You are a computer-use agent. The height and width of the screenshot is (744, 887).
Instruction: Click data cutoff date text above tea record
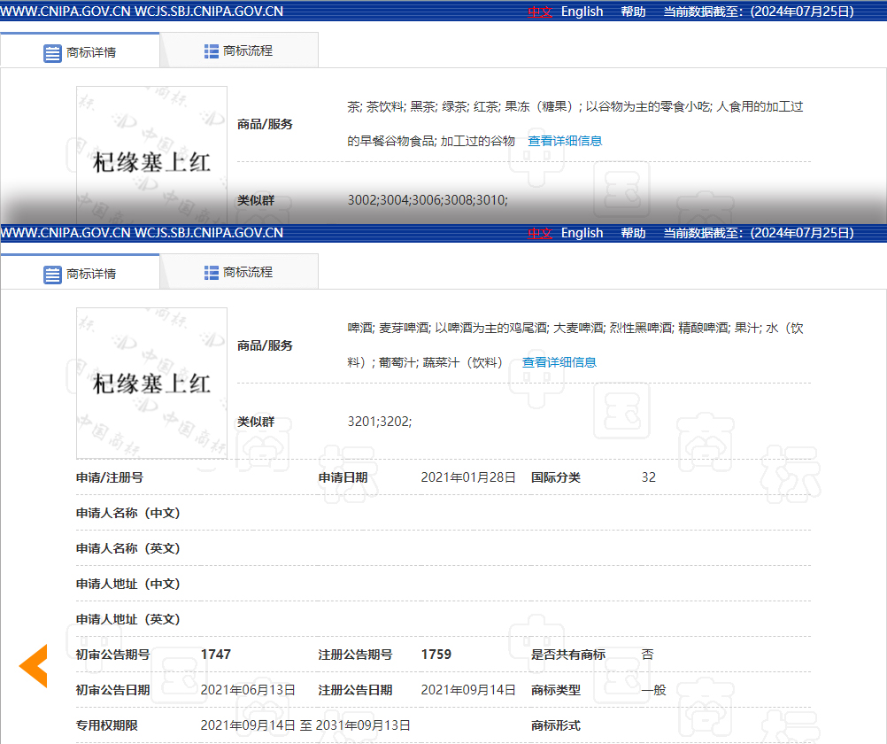(x=759, y=12)
